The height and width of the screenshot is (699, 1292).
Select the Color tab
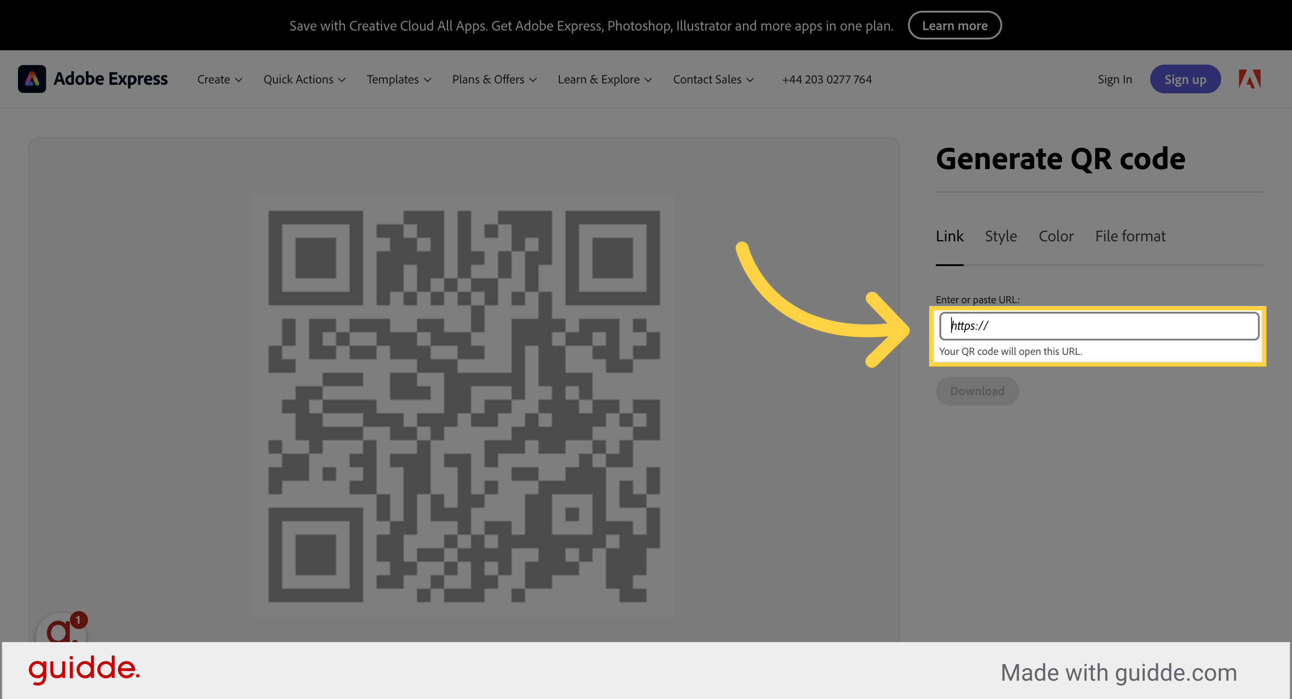pyautogui.click(x=1056, y=236)
